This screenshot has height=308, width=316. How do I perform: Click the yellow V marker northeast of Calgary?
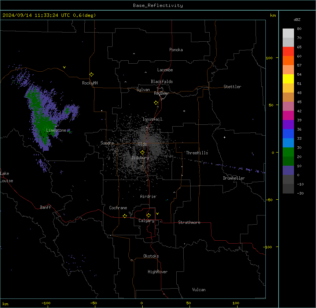point(157,214)
